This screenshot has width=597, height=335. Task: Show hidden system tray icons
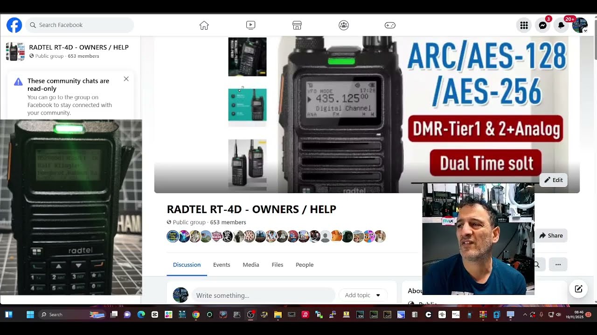(x=525, y=315)
